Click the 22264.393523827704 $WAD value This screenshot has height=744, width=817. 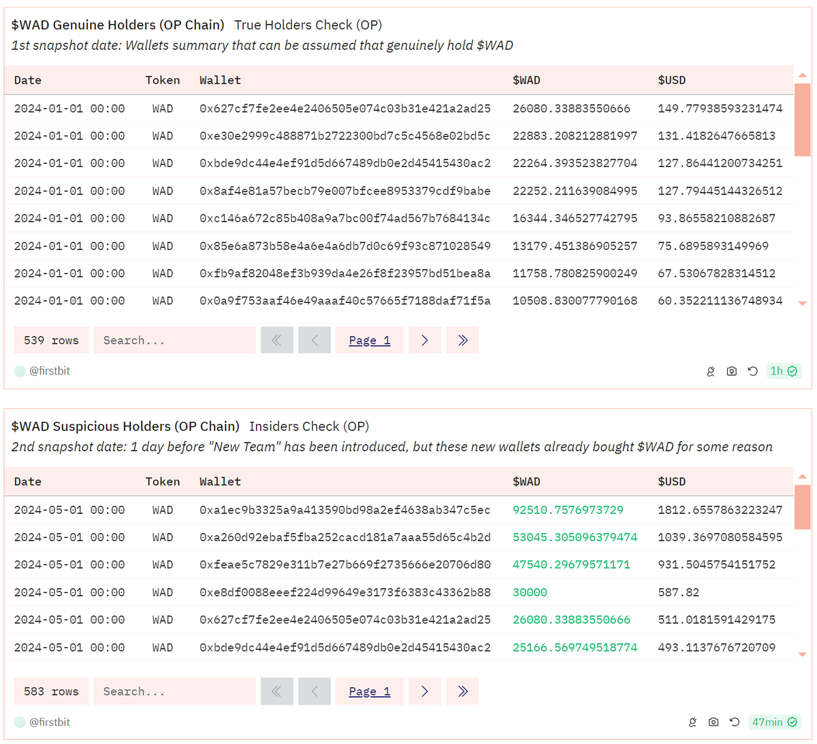pos(575,163)
